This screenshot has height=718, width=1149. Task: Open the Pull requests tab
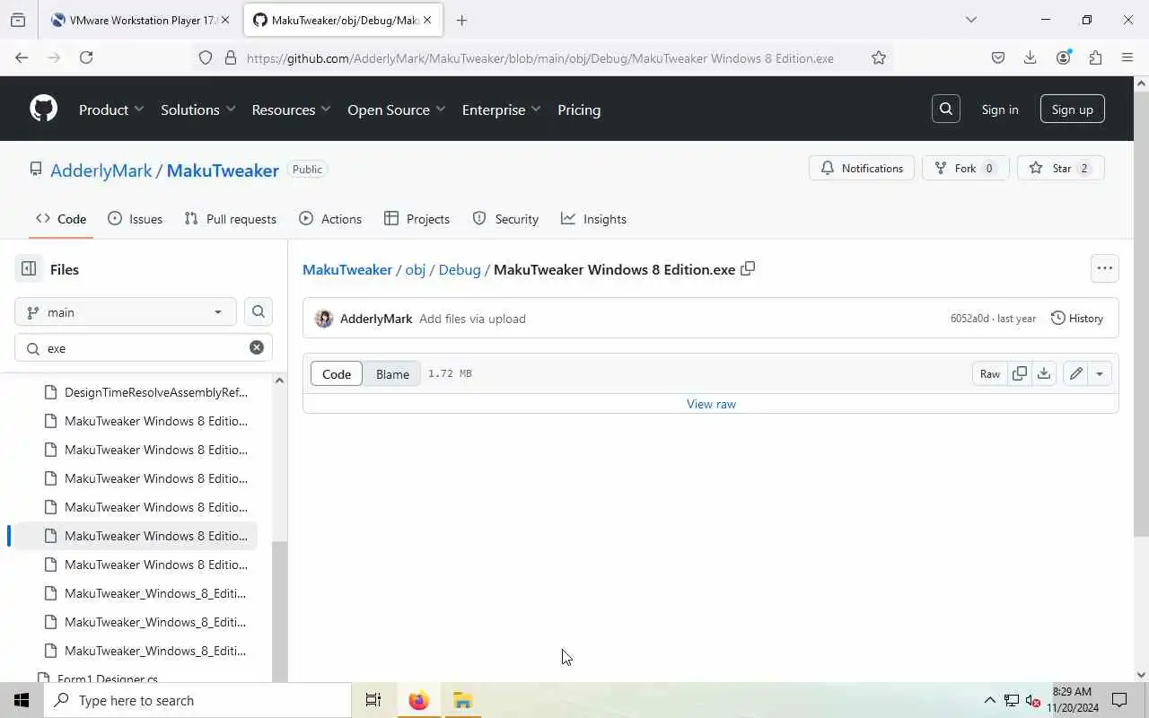coord(231,219)
